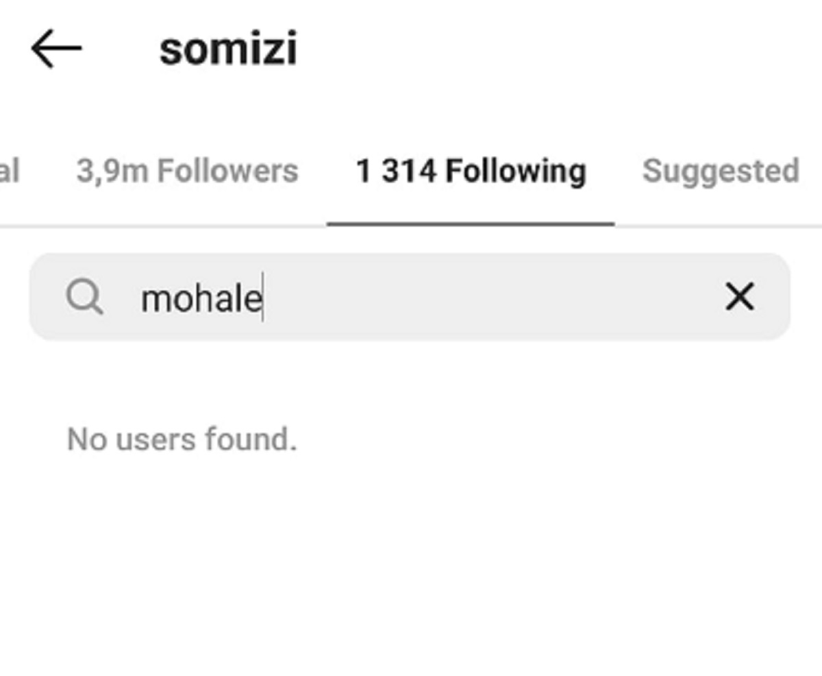Viewport: 822px width, 676px height.
Task: Click the 'somizi' username header
Action: point(228,49)
